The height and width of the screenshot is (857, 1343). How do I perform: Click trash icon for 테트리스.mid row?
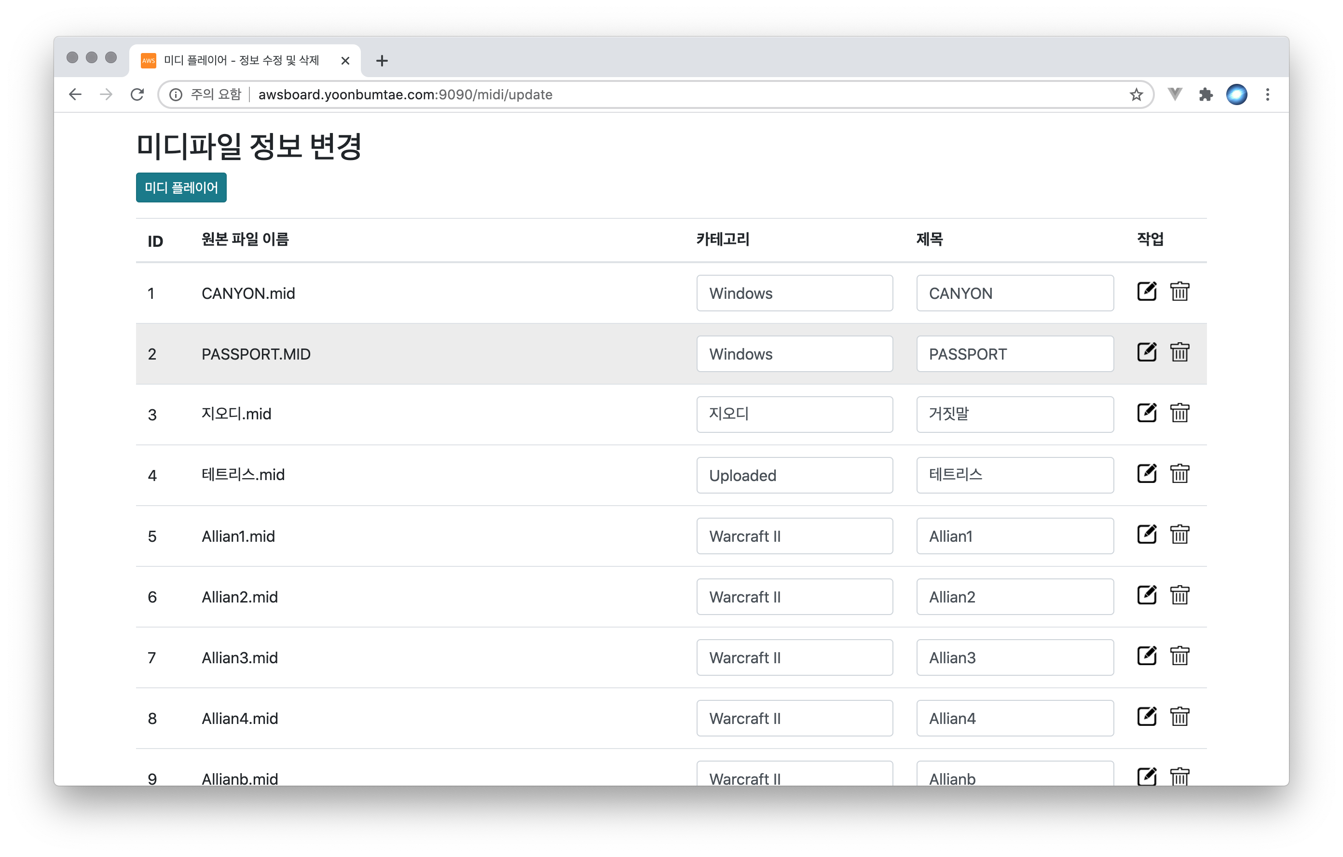coord(1179,474)
